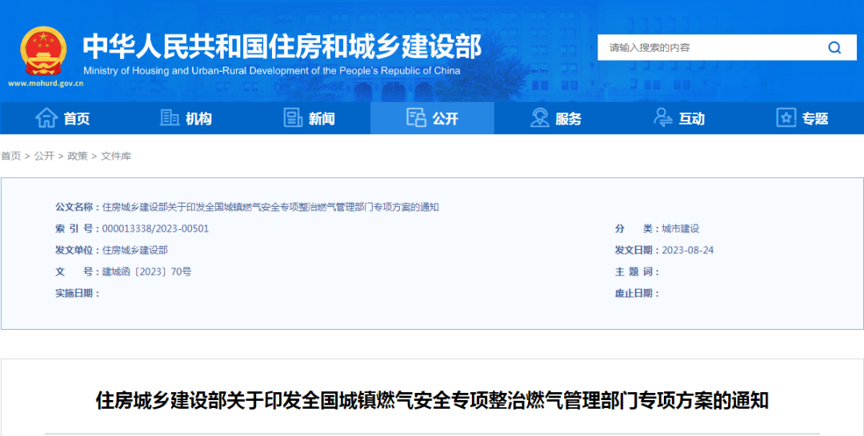Click issue date 2023-08-24
Image resolution: width=864 pixels, height=436 pixels.
point(688,250)
